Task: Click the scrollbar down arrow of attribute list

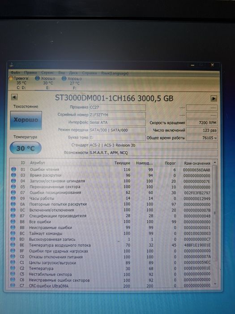Action: click(215, 284)
